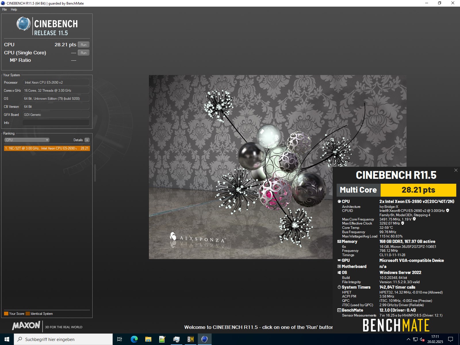
Task: Switch to the Cinebench taskbar icon
Action: pos(204,339)
